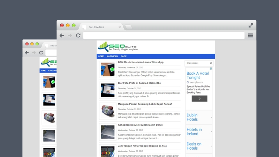Click laptop screen thumbnail in front window
The image size is (279, 157).
108,90
